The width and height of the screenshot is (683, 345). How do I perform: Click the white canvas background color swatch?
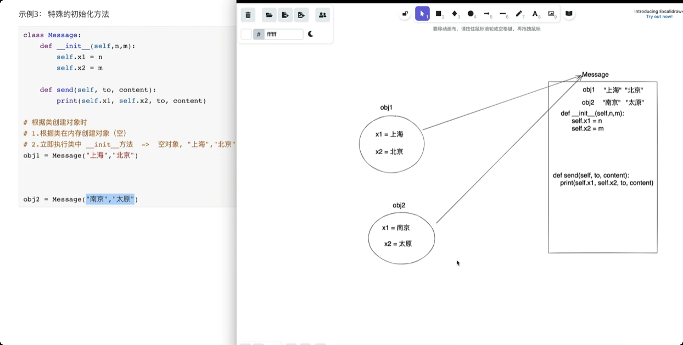tap(247, 35)
